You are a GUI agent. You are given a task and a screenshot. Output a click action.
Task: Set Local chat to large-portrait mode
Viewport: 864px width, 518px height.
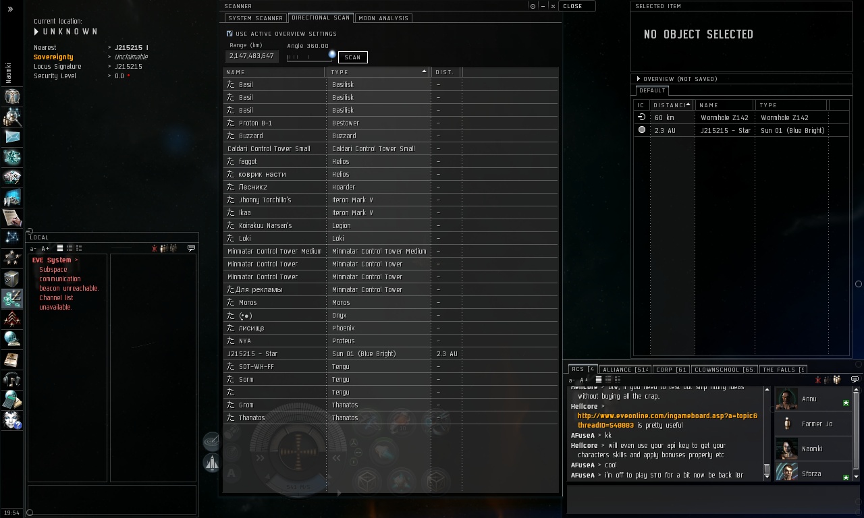(79, 248)
